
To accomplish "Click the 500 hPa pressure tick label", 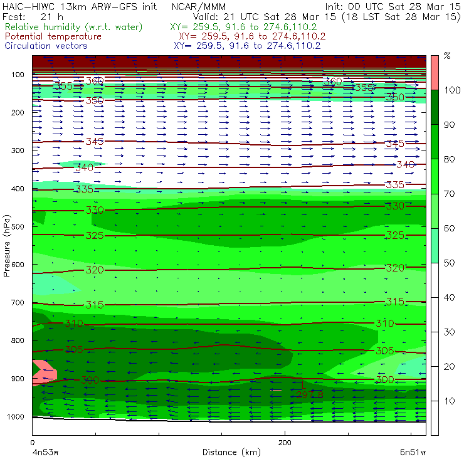I will (18, 227).
